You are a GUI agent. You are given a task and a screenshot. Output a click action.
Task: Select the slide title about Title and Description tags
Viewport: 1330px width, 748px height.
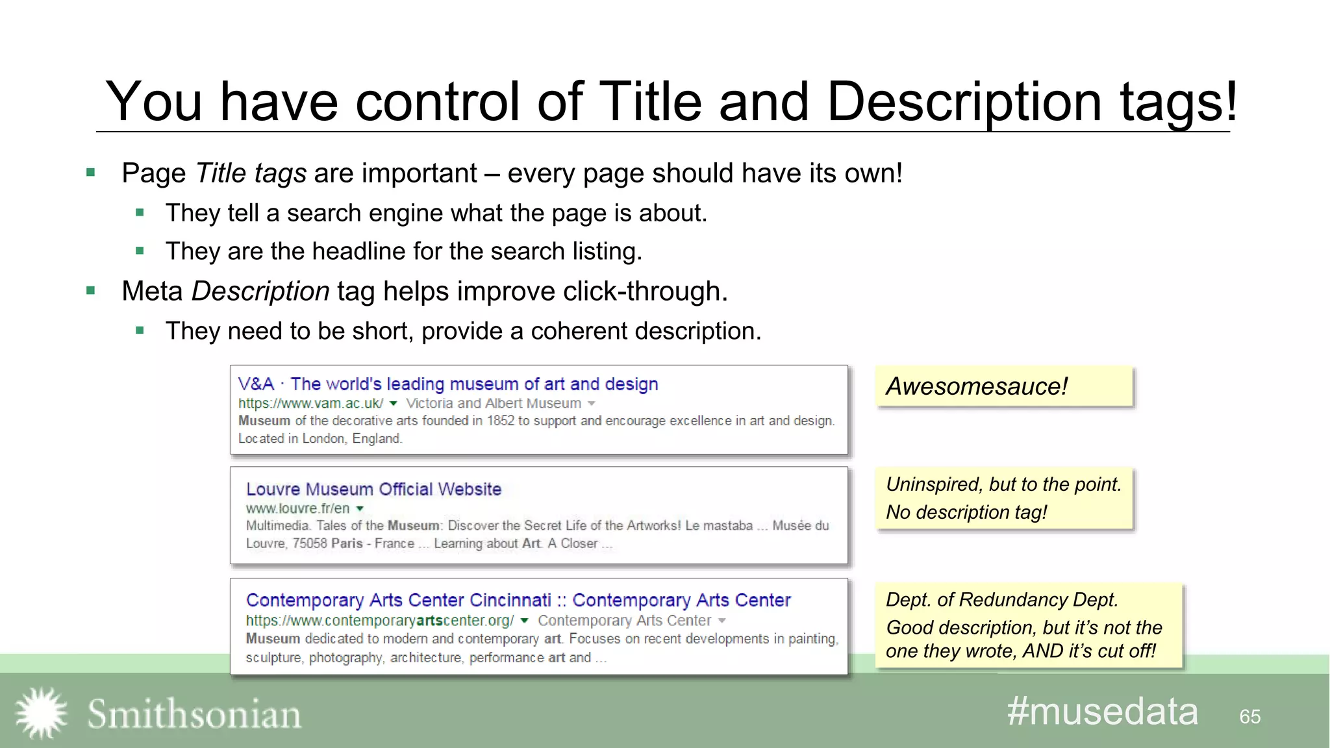coord(671,101)
